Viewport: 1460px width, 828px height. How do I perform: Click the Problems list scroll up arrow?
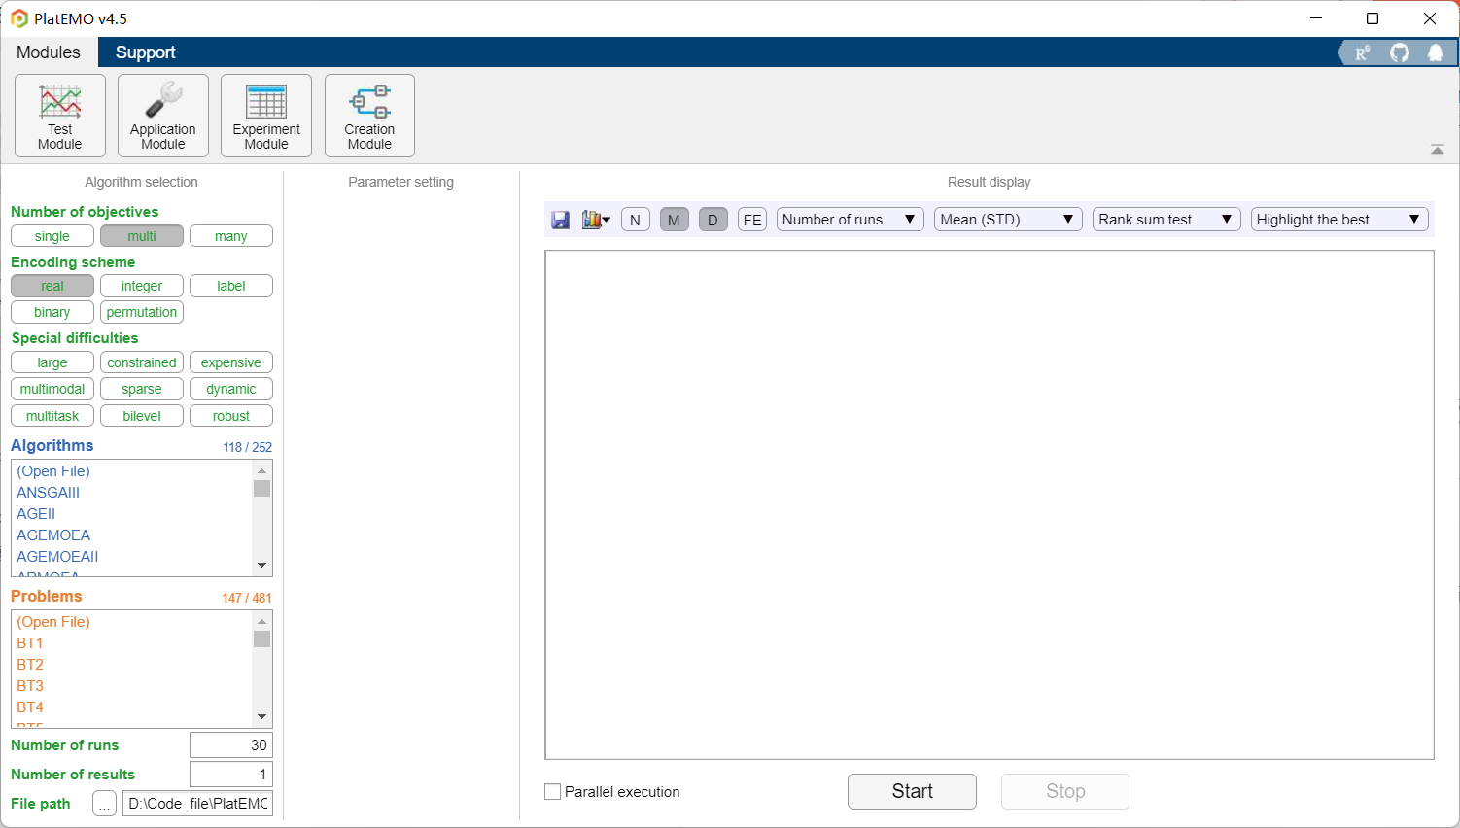point(261,621)
